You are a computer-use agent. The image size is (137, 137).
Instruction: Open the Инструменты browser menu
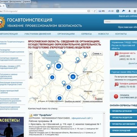pos(16,2)
